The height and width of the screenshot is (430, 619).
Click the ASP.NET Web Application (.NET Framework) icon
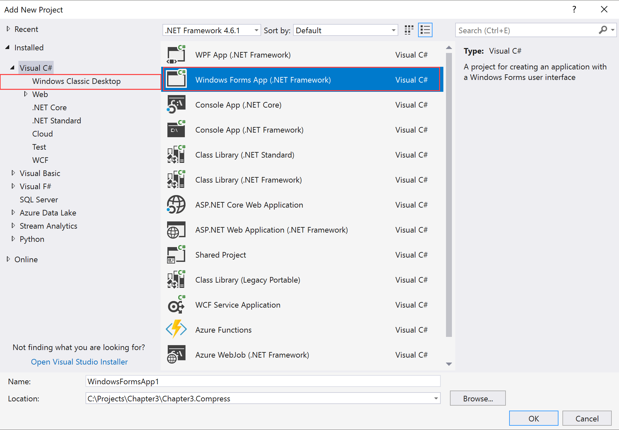(x=176, y=230)
